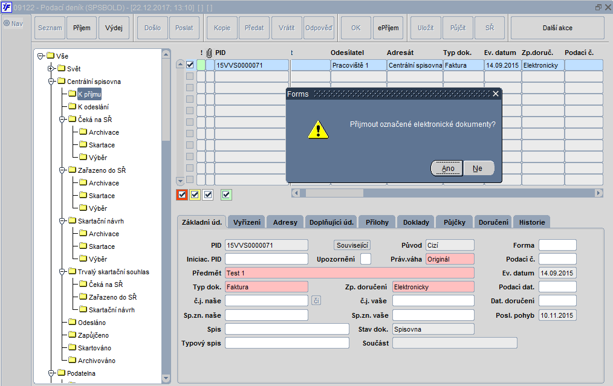Image resolution: width=613 pixels, height=386 pixels.
Task: Open the Další akce button
Action: [557, 28]
